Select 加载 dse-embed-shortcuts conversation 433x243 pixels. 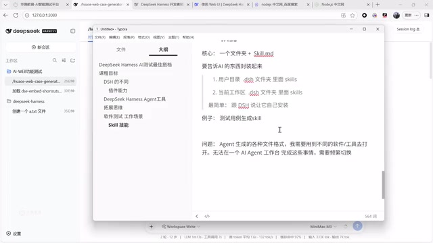tap(41, 91)
